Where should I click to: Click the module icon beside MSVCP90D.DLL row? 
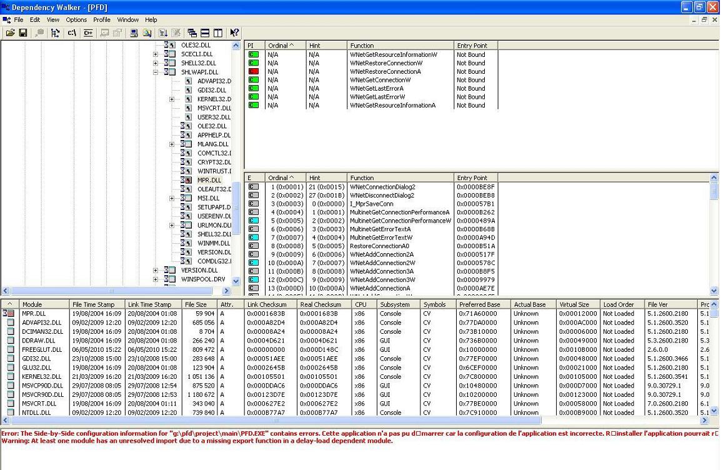pos(10,386)
